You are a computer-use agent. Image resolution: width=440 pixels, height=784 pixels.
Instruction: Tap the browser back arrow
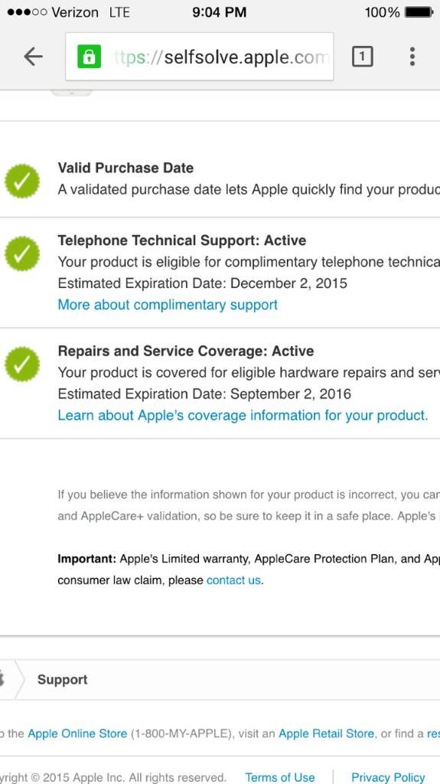(33, 57)
